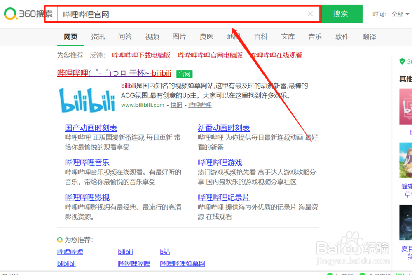Switch to the 翻译 tab

(369, 37)
